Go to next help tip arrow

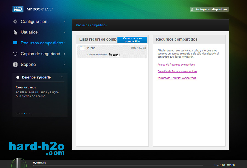coord(32,114)
